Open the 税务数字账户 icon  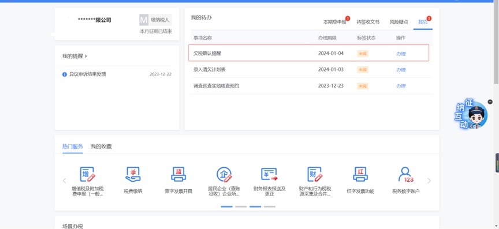(x=406, y=174)
